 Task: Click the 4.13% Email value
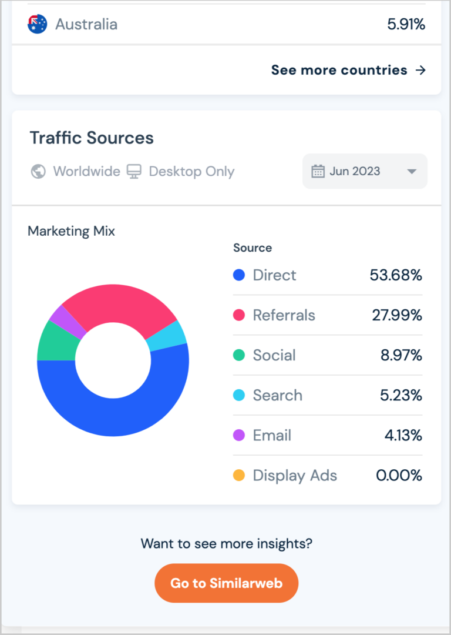403,435
